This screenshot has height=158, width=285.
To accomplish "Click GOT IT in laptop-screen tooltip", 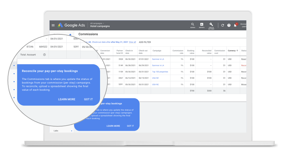I will click(x=130, y=126).
